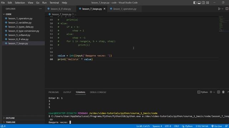Place cursor on line 59 value assignment
The image size is (229, 128).
pos(85,56)
